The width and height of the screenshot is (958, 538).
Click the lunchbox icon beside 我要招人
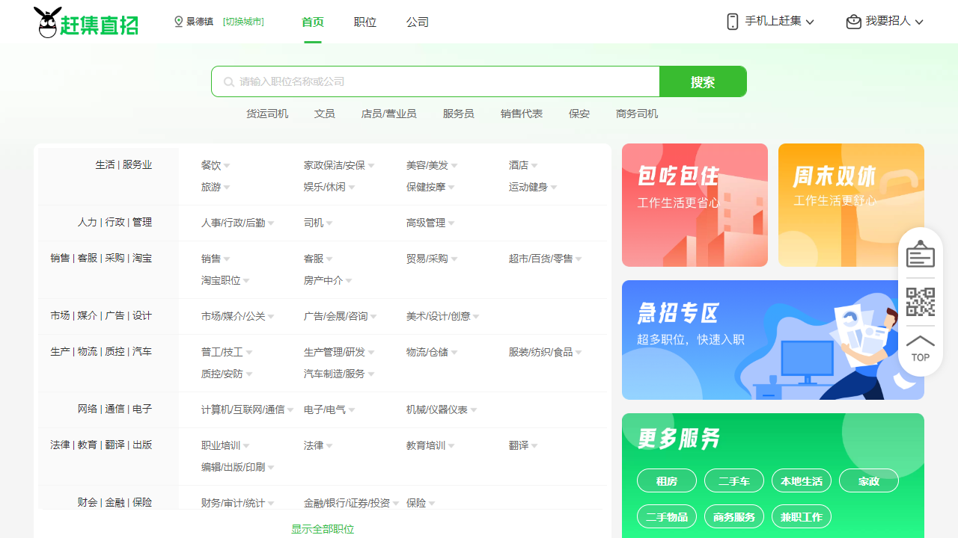[853, 22]
